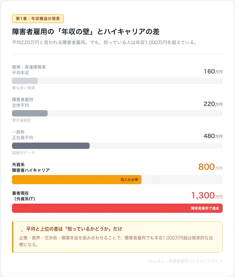Screen dimensions: 235x277
Task: Click the light gray 160万円 bar
Action: click(25, 81)
